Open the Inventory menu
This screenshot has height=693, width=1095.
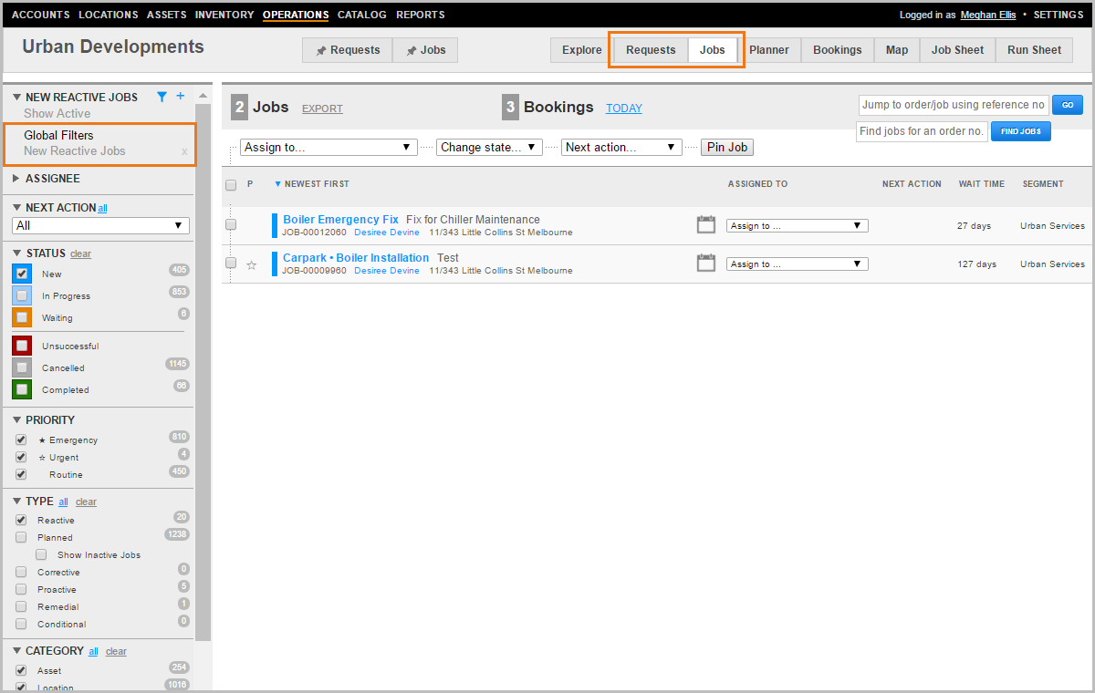224,15
